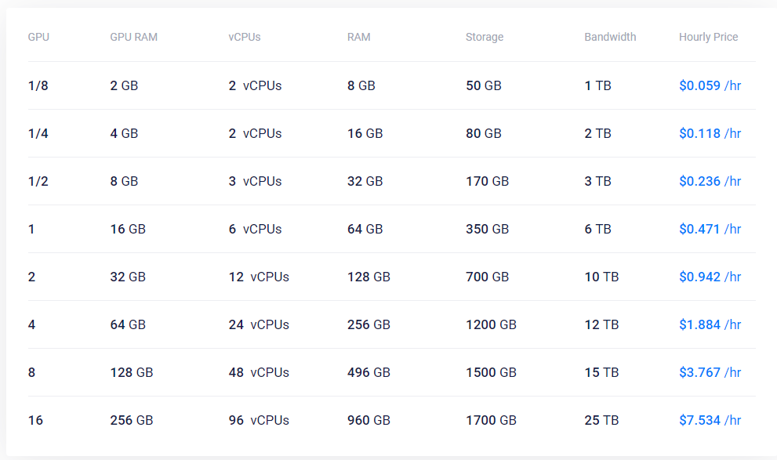777x460 pixels.
Task: Click the GPU RAM column header
Action: click(x=134, y=37)
